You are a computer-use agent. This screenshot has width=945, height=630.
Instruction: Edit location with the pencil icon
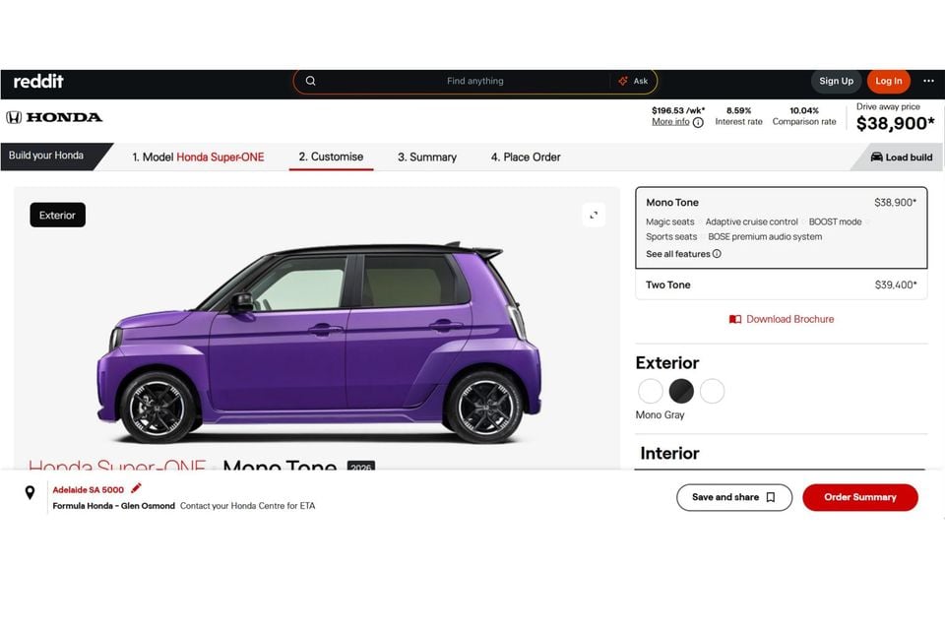coord(136,488)
